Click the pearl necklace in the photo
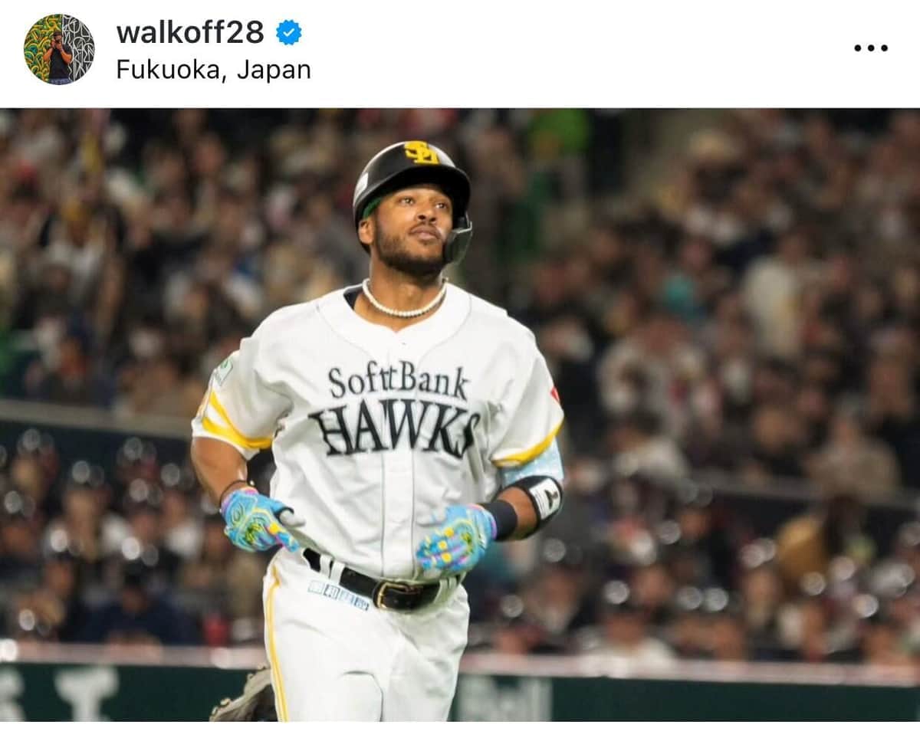This screenshot has width=920, height=738. point(403,300)
